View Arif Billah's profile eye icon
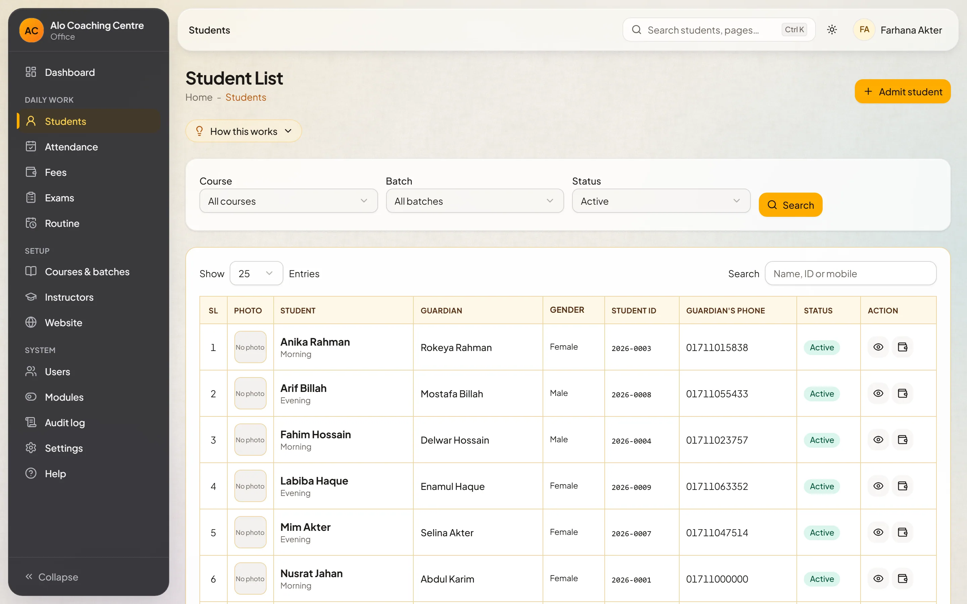Screen dimensions: 967x604 coord(878,394)
